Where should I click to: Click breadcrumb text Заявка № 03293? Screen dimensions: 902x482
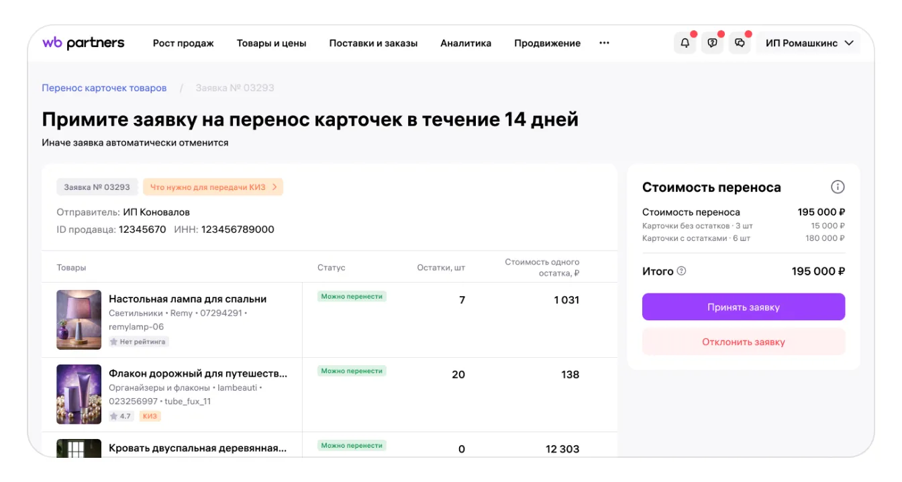tap(235, 88)
